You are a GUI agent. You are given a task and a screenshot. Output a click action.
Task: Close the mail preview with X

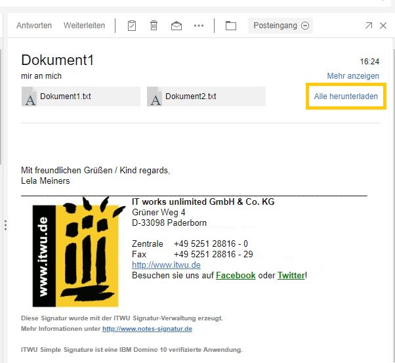coord(383,26)
